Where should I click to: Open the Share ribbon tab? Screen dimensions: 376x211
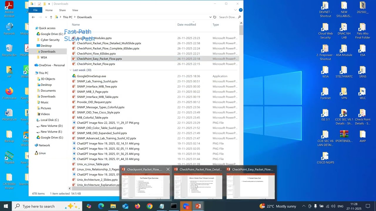point(62,10)
